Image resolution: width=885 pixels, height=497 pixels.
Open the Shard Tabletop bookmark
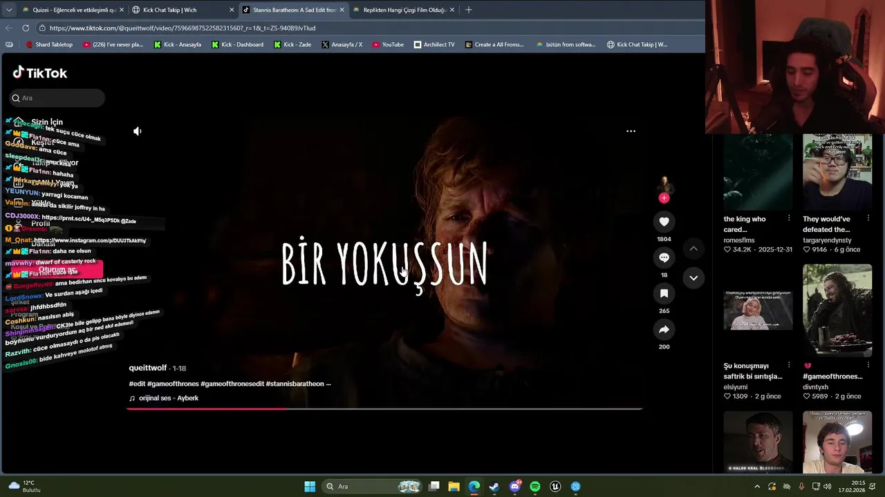[48, 44]
